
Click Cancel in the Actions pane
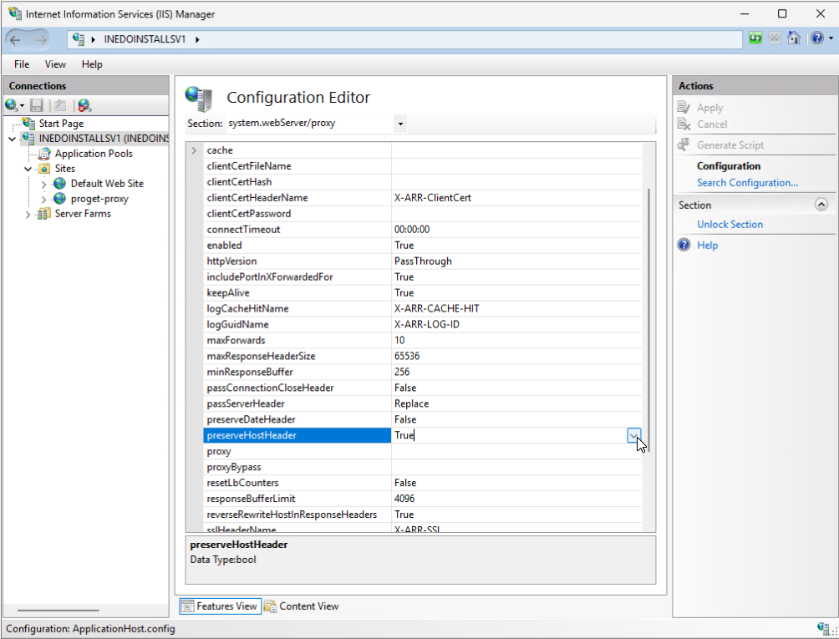(712, 124)
